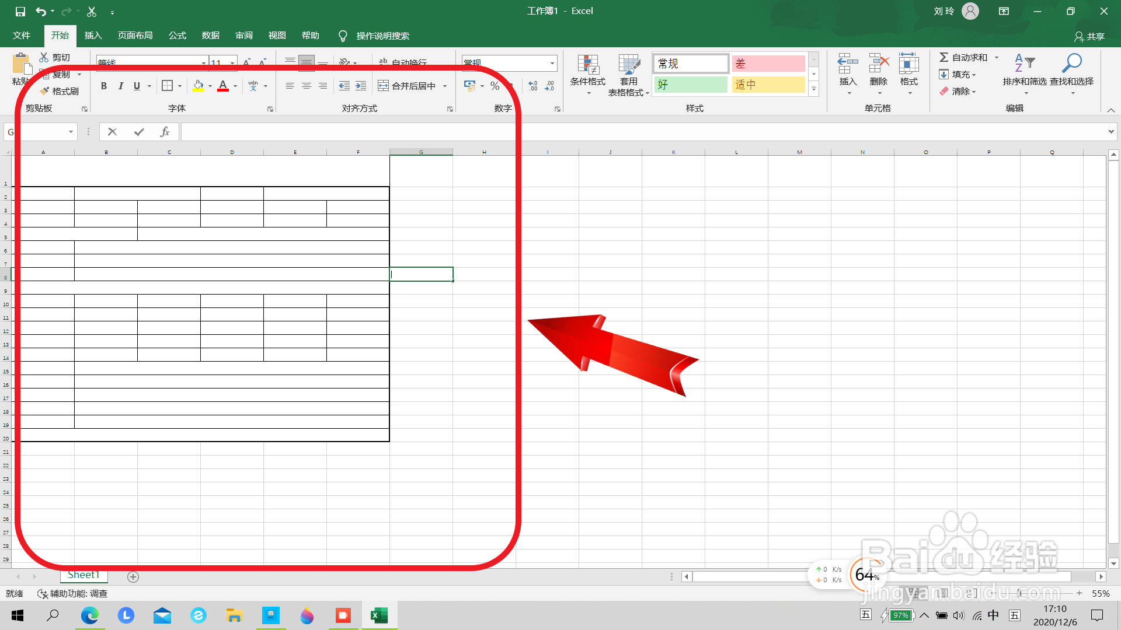This screenshot has height=630, width=1121.
Task: Select the 好 cell style
Action: [691, 85]
